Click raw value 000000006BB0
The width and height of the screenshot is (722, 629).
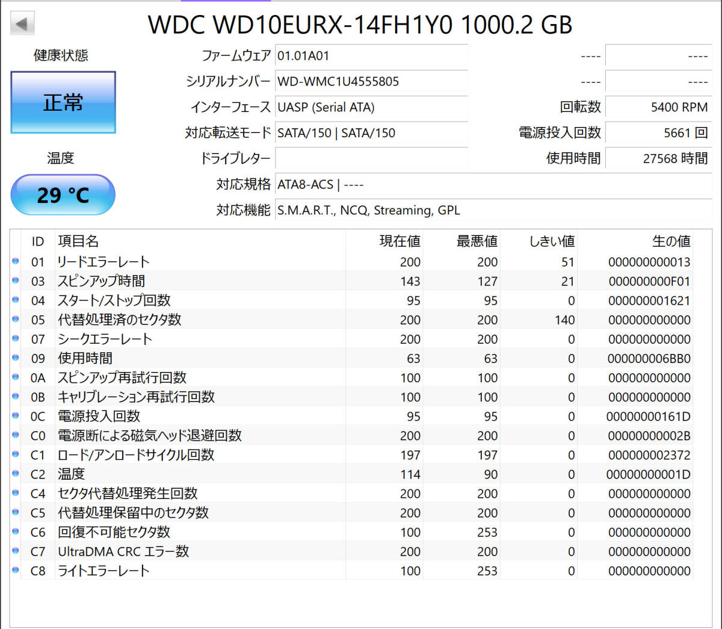pos(649,358)
